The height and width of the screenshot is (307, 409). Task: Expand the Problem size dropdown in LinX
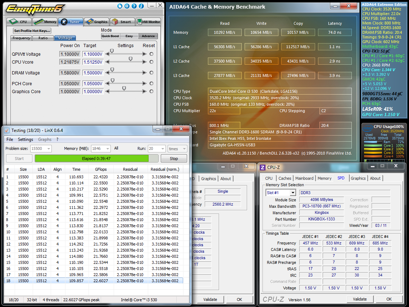[x=48, y=149]
